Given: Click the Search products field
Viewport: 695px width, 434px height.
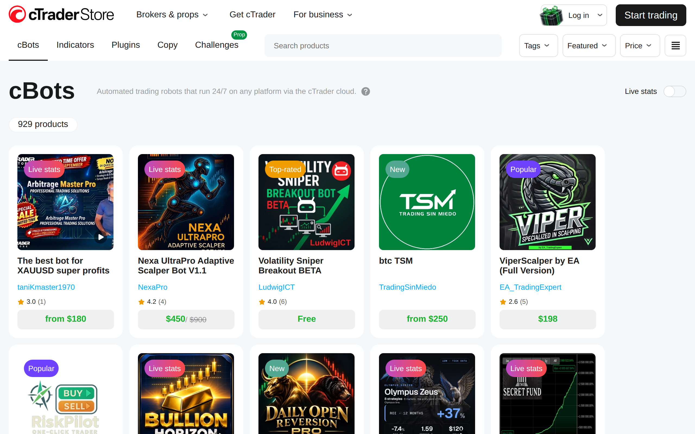Looking at the screenshot, I should tap(383, 46).
